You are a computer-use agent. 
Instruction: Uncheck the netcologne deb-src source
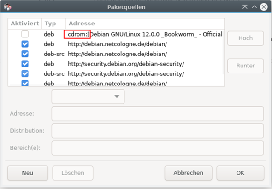pos(25,54)
